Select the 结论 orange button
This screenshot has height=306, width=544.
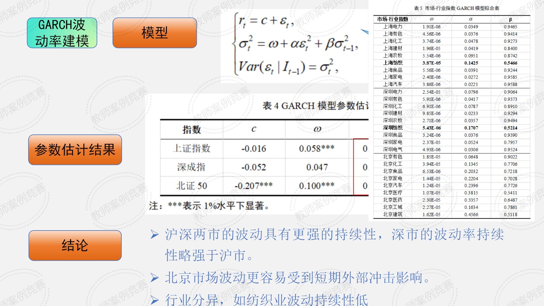pyautogui.click(x=75, y=245)
